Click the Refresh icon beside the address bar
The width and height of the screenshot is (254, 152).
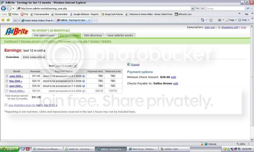197,8
